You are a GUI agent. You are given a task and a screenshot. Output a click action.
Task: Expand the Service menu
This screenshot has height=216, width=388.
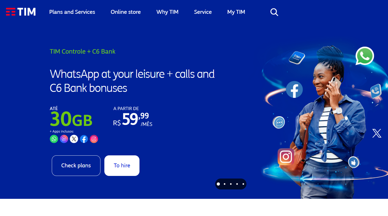pos(203,12)
